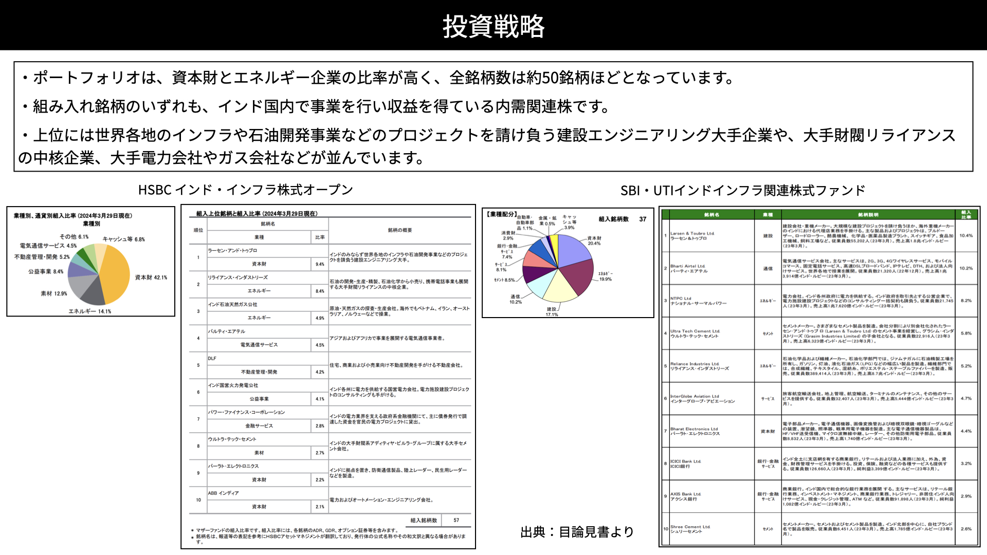The height and width of the screenshot is (555, 987).
Task: Click the HSBC sector pie chart thumbnail
Action: [90, 262]
